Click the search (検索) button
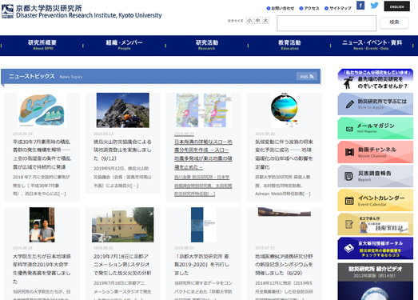The height and width of the screenshot is (300, 418). point(394,22)
